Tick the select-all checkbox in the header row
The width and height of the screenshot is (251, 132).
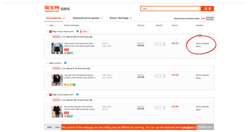pyautogui.click(x=47, y=25)
